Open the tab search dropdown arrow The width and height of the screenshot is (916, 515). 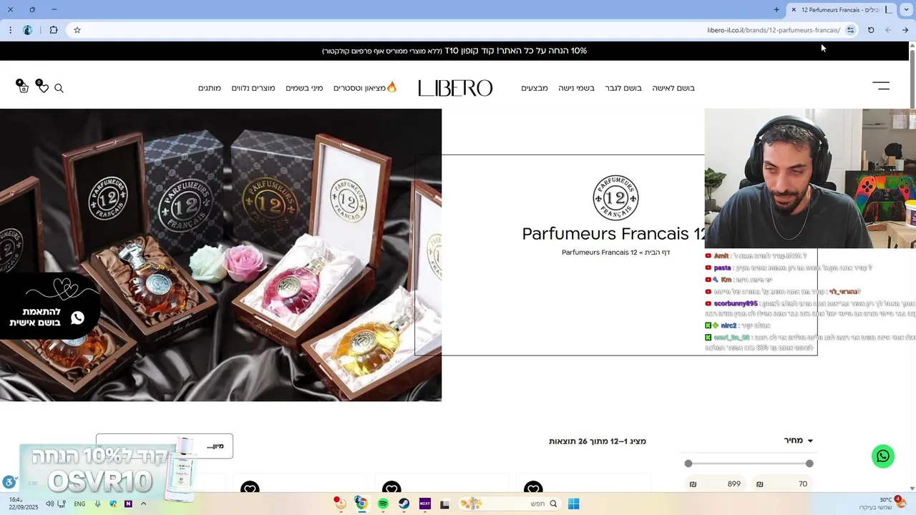pos(907,9)
